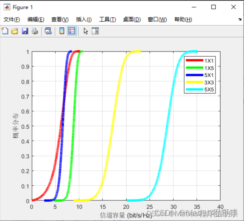Open the 插入(I) menu

pos(84,20)
